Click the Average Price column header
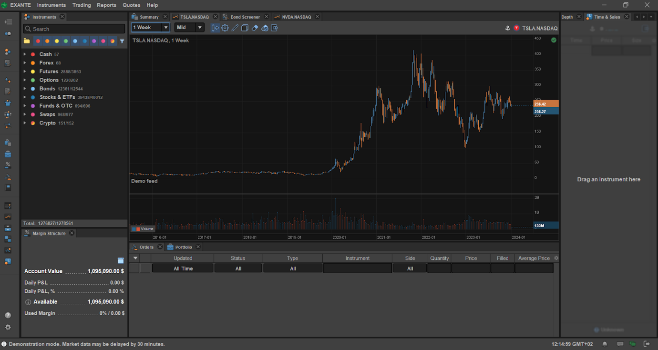658x350 pixels. (x=534, y=258)
